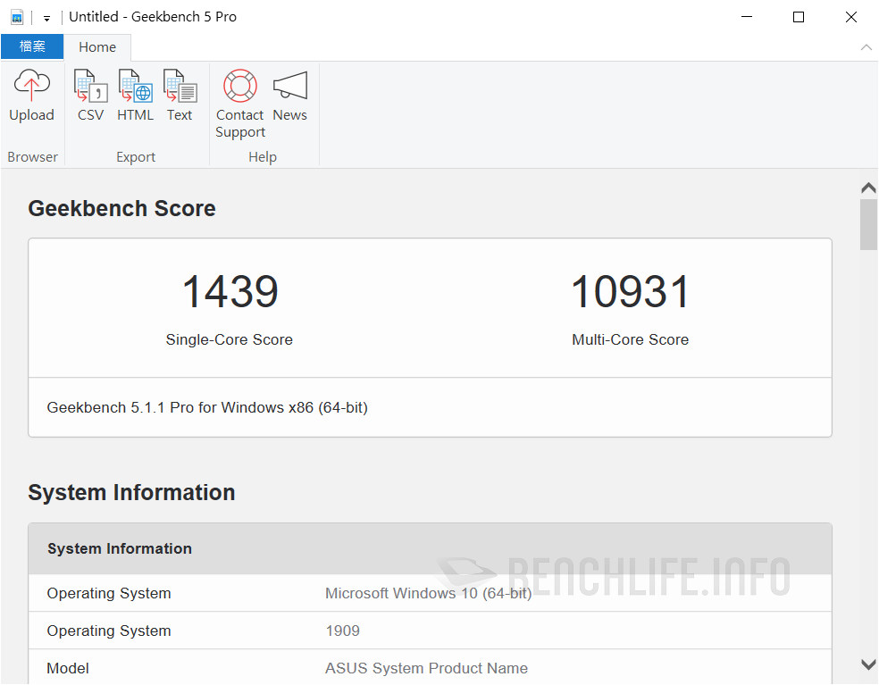Export results using the HTML icon
Screen dimensions: 879x685
pyautogui.click(x=135, y=88)
